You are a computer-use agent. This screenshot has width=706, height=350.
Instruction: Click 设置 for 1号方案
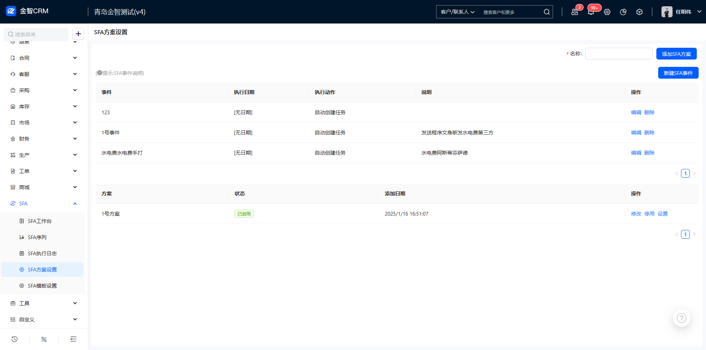tap(663, 214)
